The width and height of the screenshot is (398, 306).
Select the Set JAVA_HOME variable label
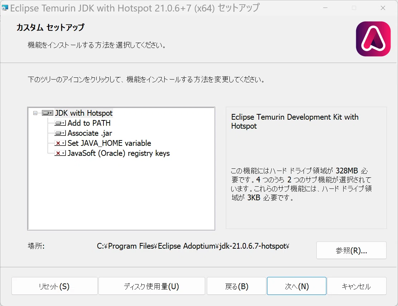110,143
